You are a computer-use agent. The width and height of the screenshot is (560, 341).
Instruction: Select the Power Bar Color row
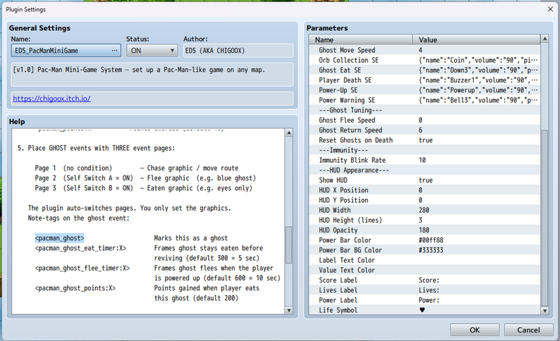(x=425, y=240)
